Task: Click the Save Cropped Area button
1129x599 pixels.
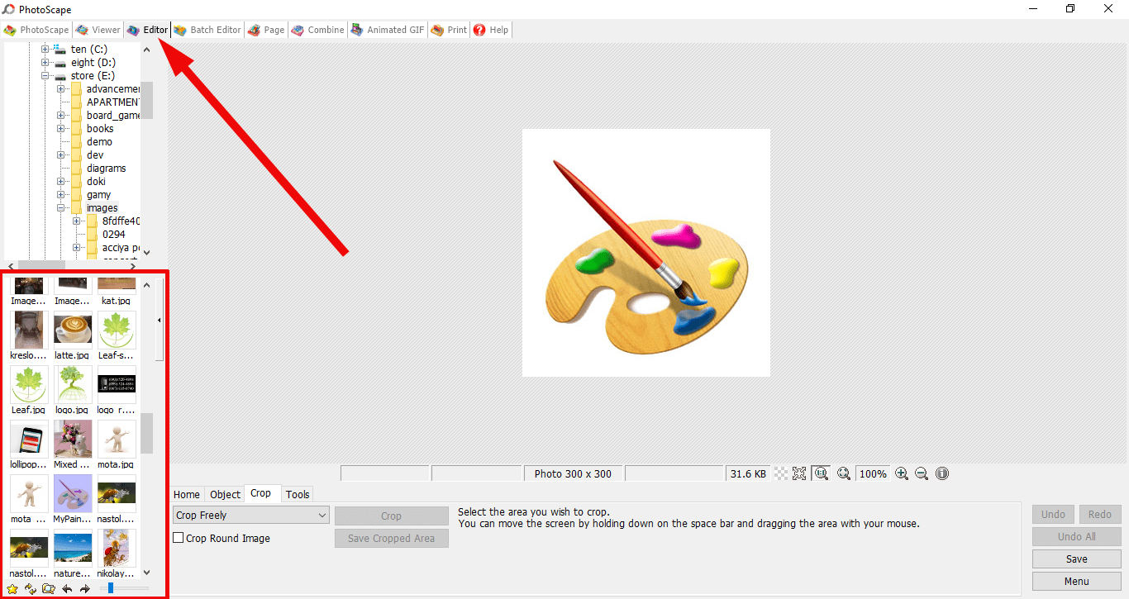Action: [392, 538]
